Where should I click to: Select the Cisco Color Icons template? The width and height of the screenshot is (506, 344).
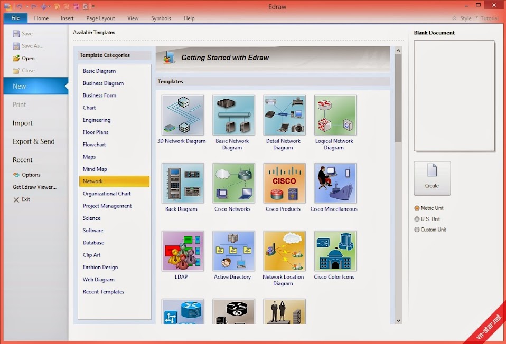(335, 251)
